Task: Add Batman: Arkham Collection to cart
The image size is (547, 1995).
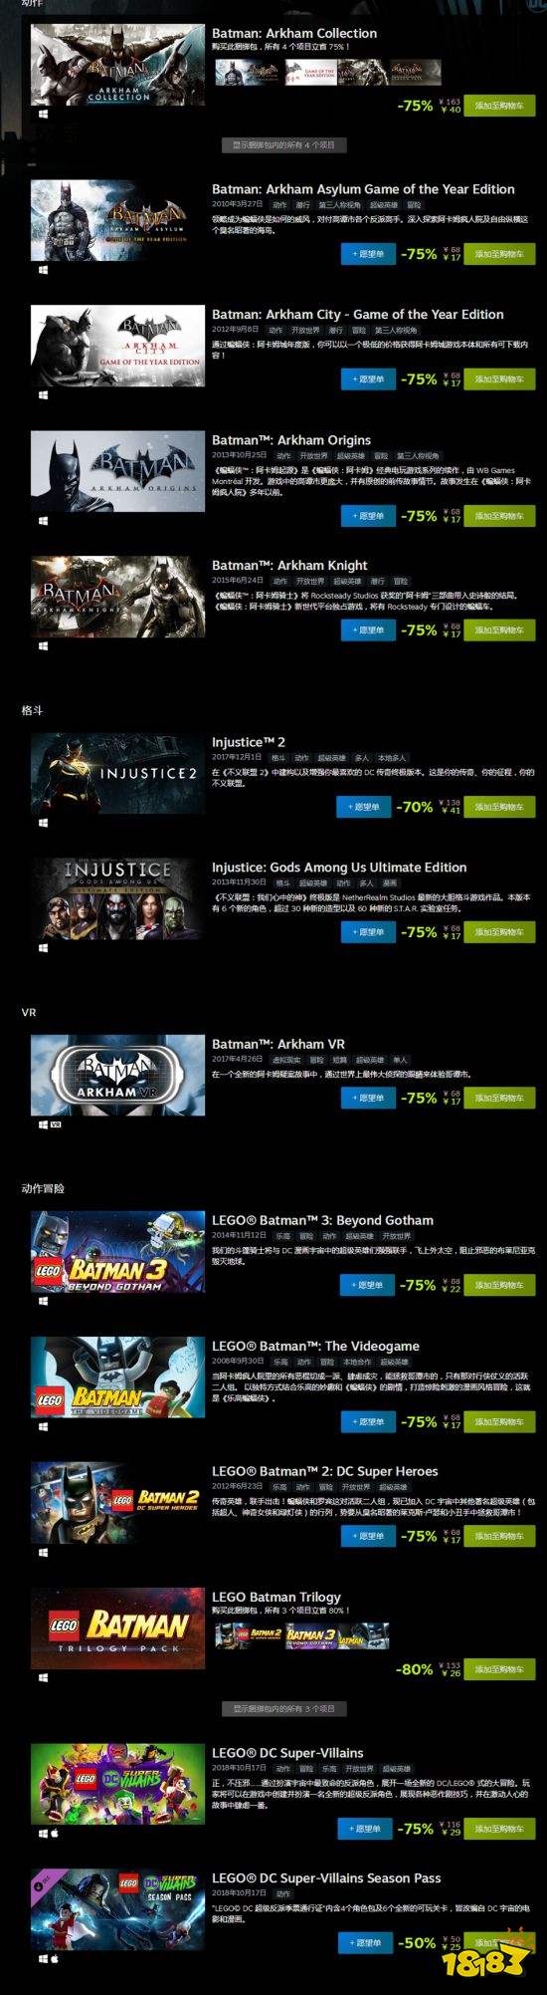Action: coord(499,106)
